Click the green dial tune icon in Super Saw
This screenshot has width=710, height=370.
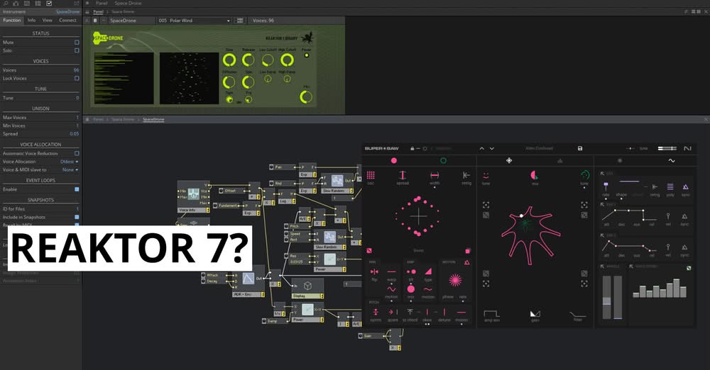[584, 175]
